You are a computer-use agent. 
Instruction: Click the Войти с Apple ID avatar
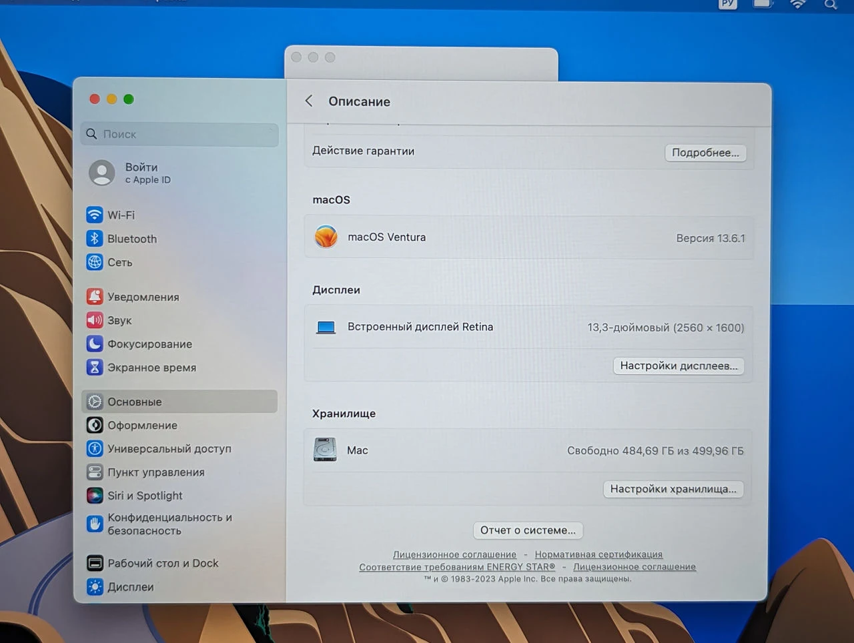101,173
